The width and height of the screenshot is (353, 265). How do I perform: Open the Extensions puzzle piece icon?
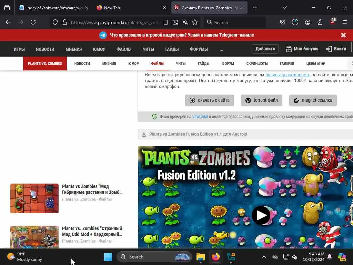coord(320,22)
